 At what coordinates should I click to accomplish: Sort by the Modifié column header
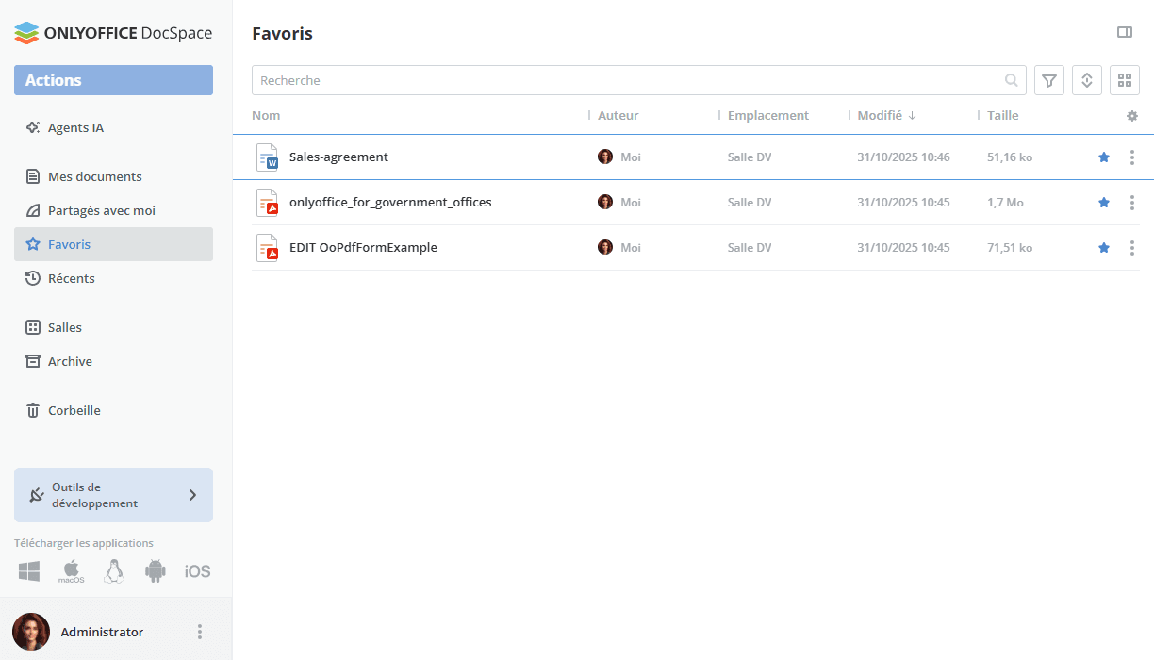(880, 116)
